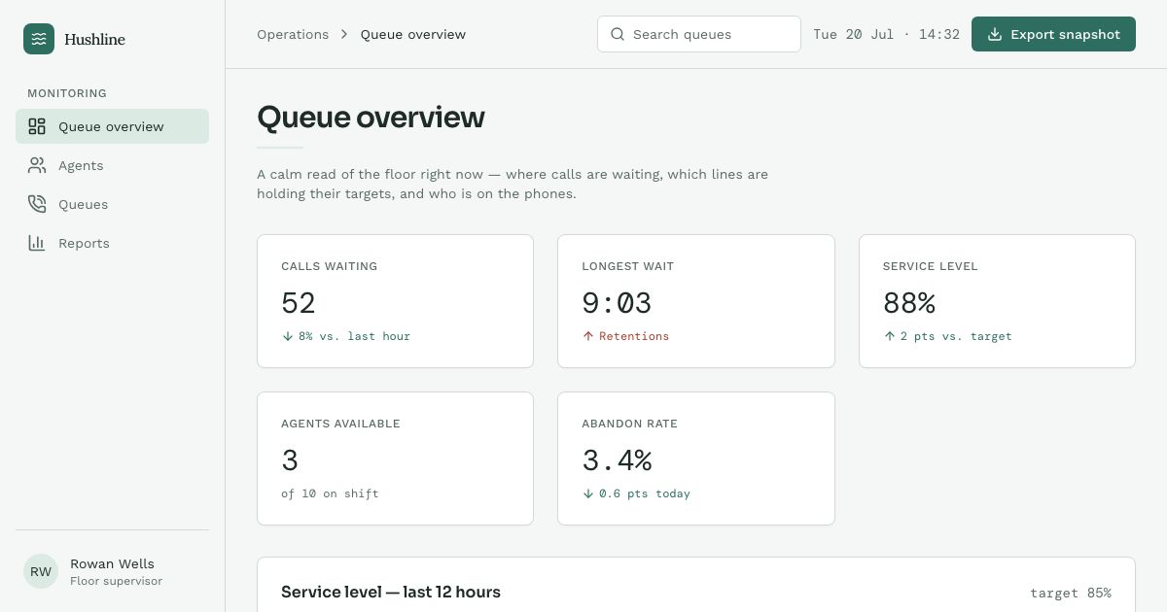This screenshot has height=612, width=1167.
Task: Open the Calls waiting card
Action: (x=395, y=301)
